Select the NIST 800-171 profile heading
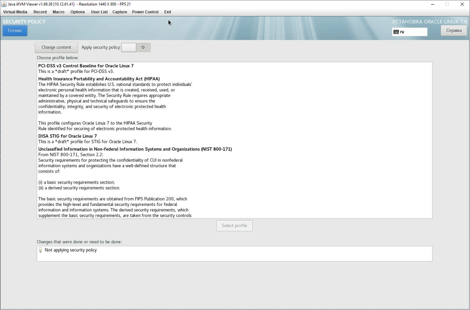The height and width of the screenshot is (310, 470). [135, 149]
